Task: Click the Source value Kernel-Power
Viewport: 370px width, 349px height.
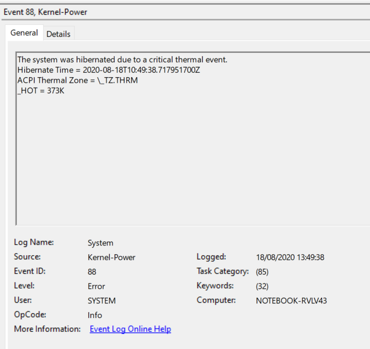Action: point(111,257)
